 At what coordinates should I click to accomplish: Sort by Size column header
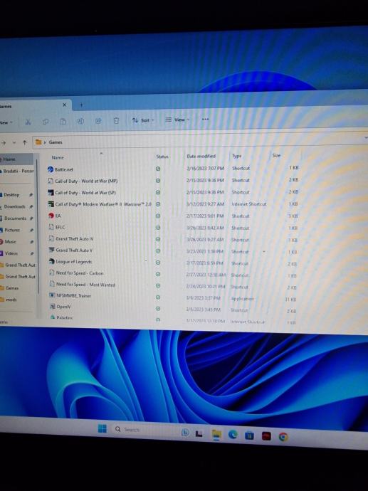point(276,155)
